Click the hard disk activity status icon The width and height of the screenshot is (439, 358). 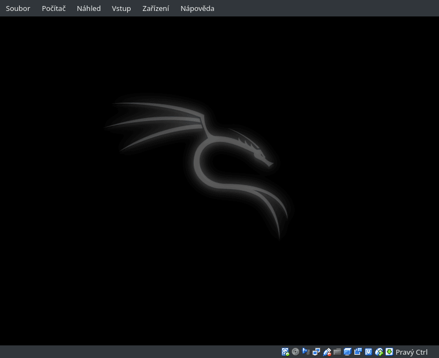285,351
